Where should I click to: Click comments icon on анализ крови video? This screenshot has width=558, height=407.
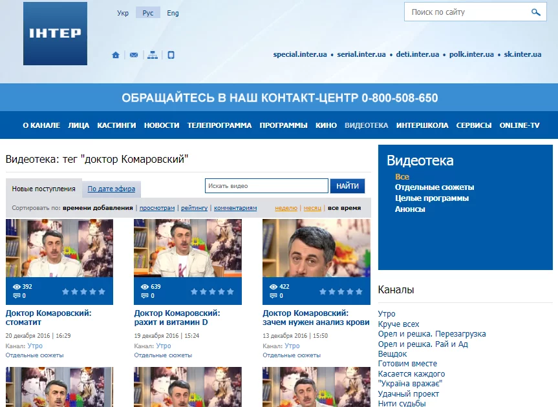(274, 296)
